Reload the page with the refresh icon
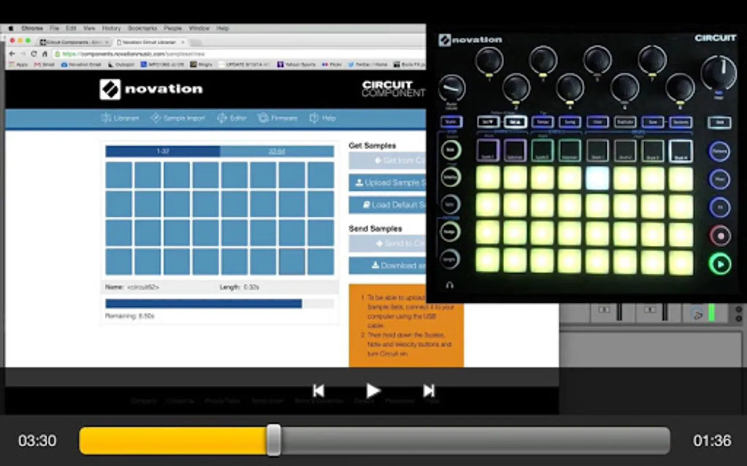Viewport: 747px width, 466px height. [34, 54]
